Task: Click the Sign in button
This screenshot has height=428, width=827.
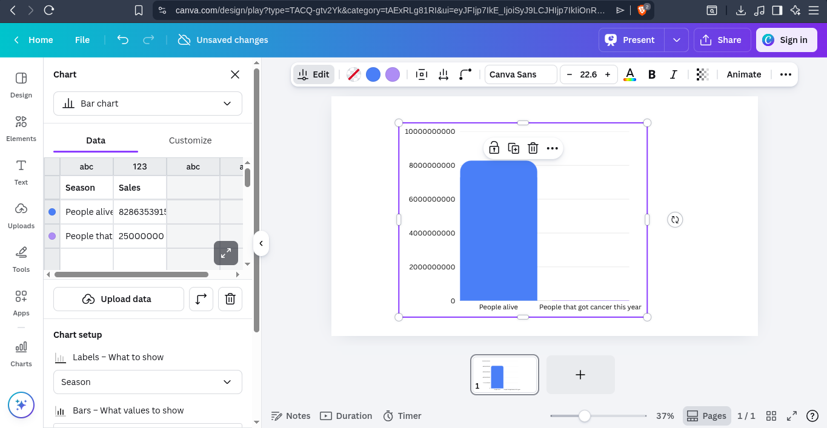Action: coord(786,40)
